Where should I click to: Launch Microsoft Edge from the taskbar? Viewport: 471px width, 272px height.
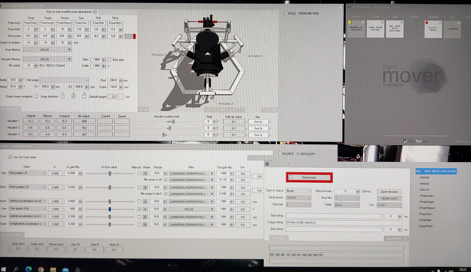29,269
